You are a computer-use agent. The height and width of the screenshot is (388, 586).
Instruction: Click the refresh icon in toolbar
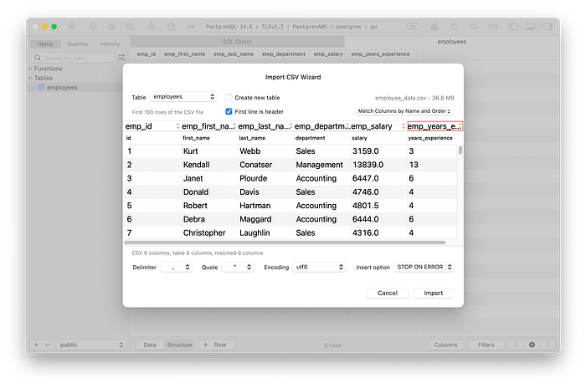(x=454, y=27)
